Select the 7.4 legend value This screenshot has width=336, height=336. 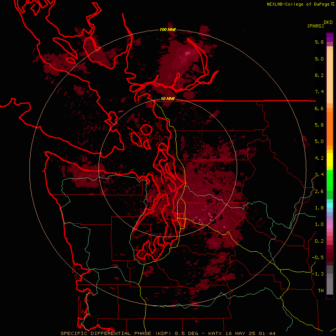click(x=319, y=92)
